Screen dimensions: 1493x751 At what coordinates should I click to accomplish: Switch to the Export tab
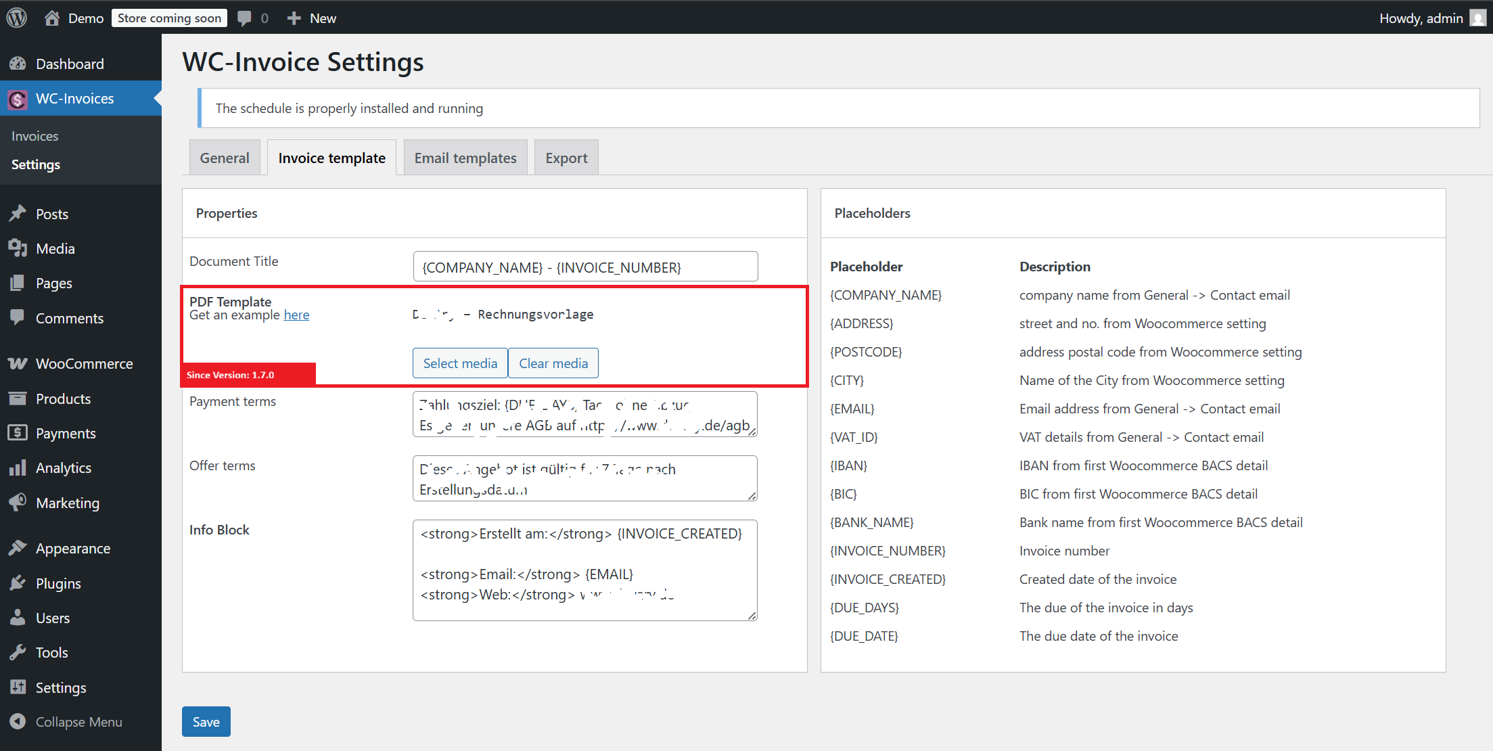point(566,158)
